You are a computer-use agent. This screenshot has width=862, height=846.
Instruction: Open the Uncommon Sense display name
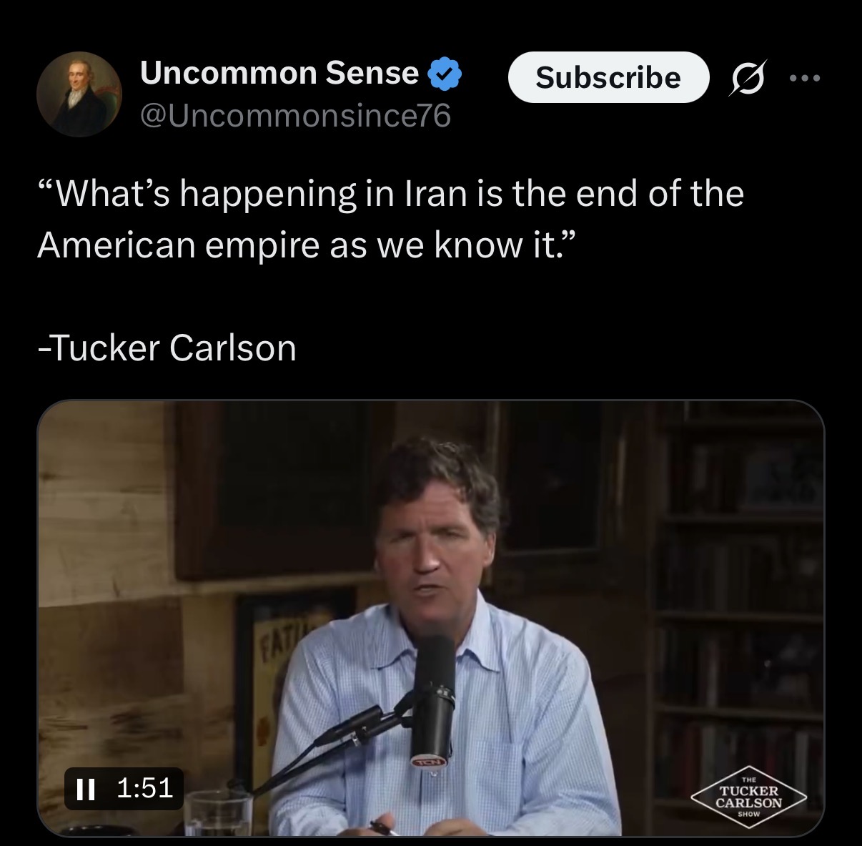tap(279, 73)
